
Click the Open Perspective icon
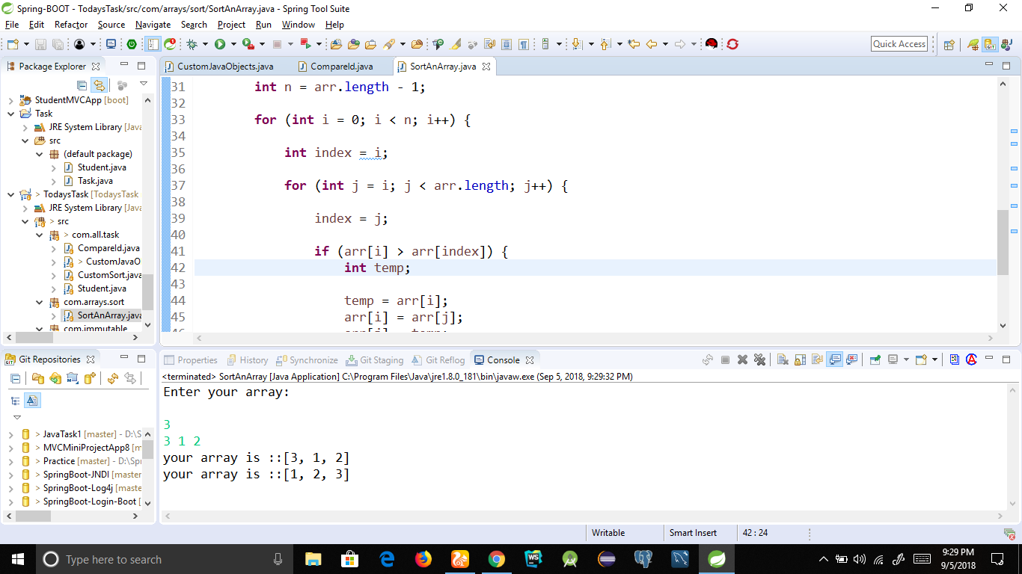point(949,45)
